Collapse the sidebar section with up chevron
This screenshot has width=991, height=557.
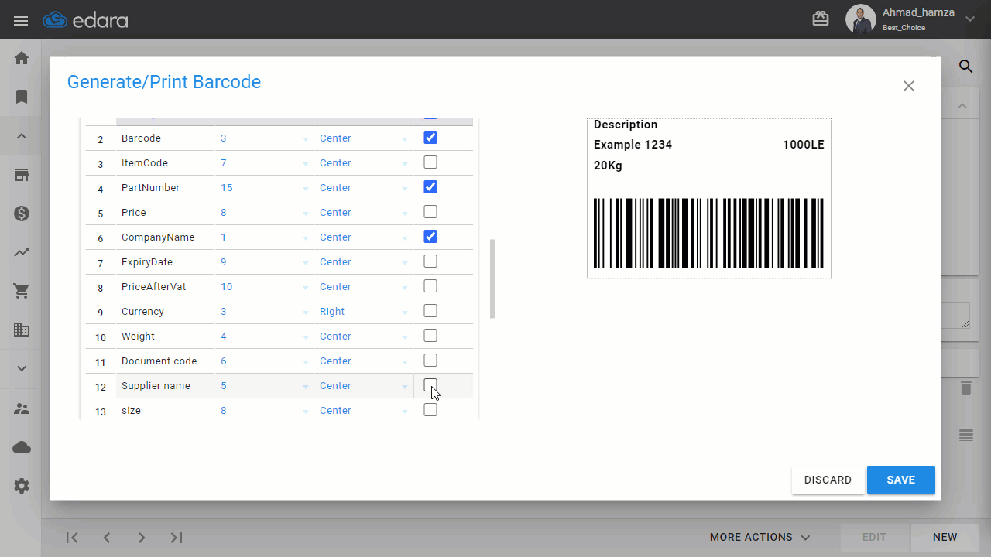coord(22,136)
